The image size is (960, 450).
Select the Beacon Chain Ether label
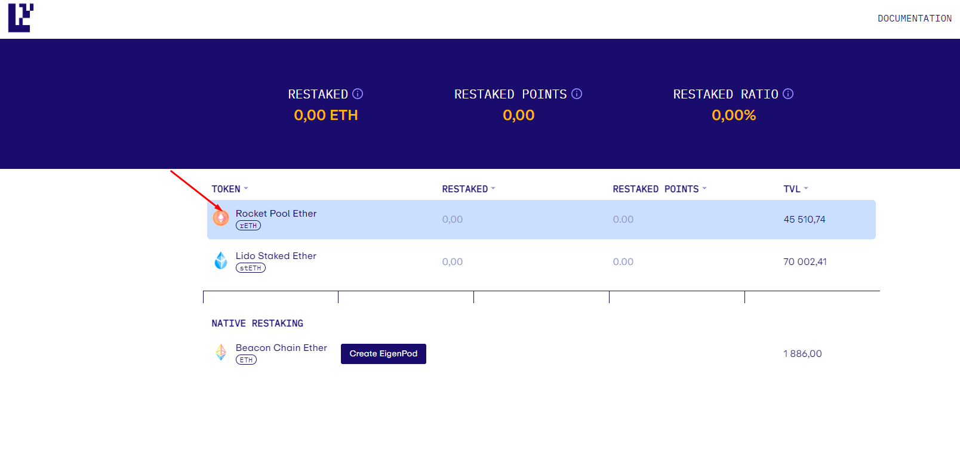[281, 348]
